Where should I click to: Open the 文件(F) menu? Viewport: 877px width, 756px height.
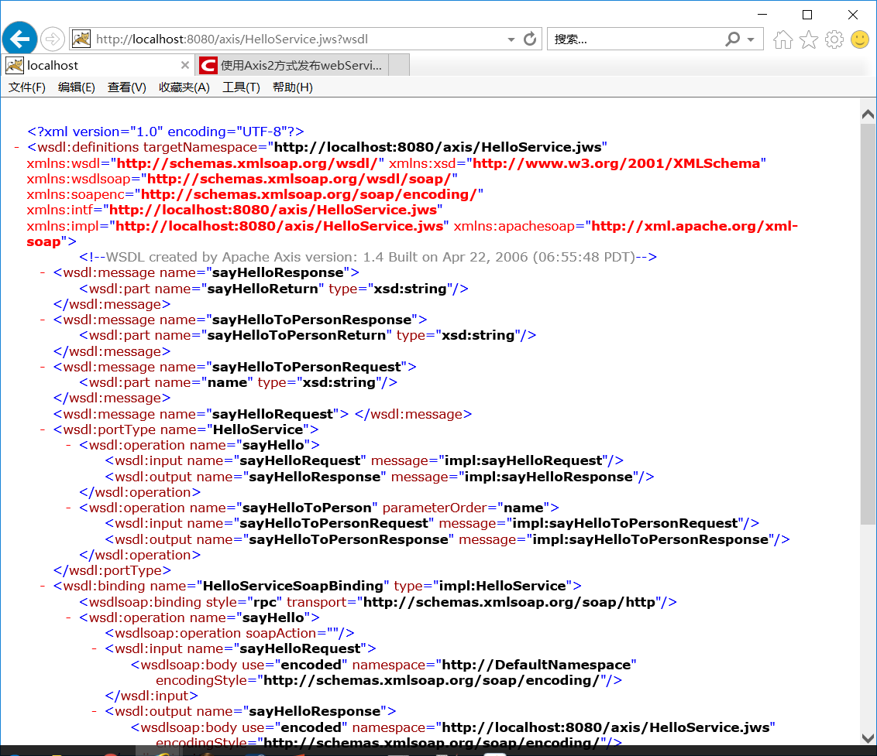[27, 87]
